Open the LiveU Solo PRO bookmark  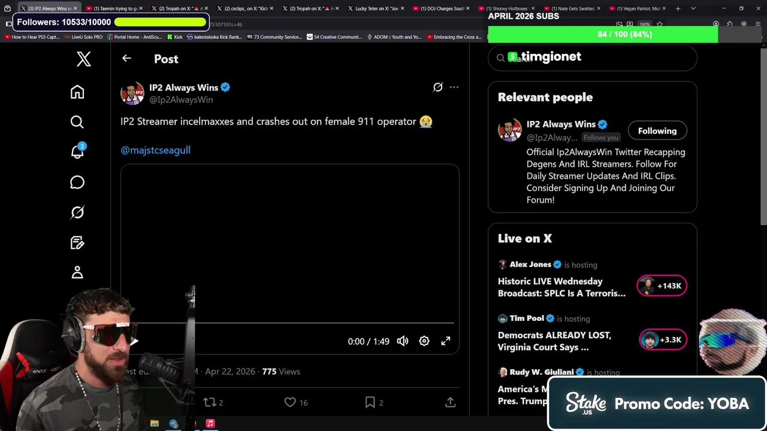click(83, 37)
